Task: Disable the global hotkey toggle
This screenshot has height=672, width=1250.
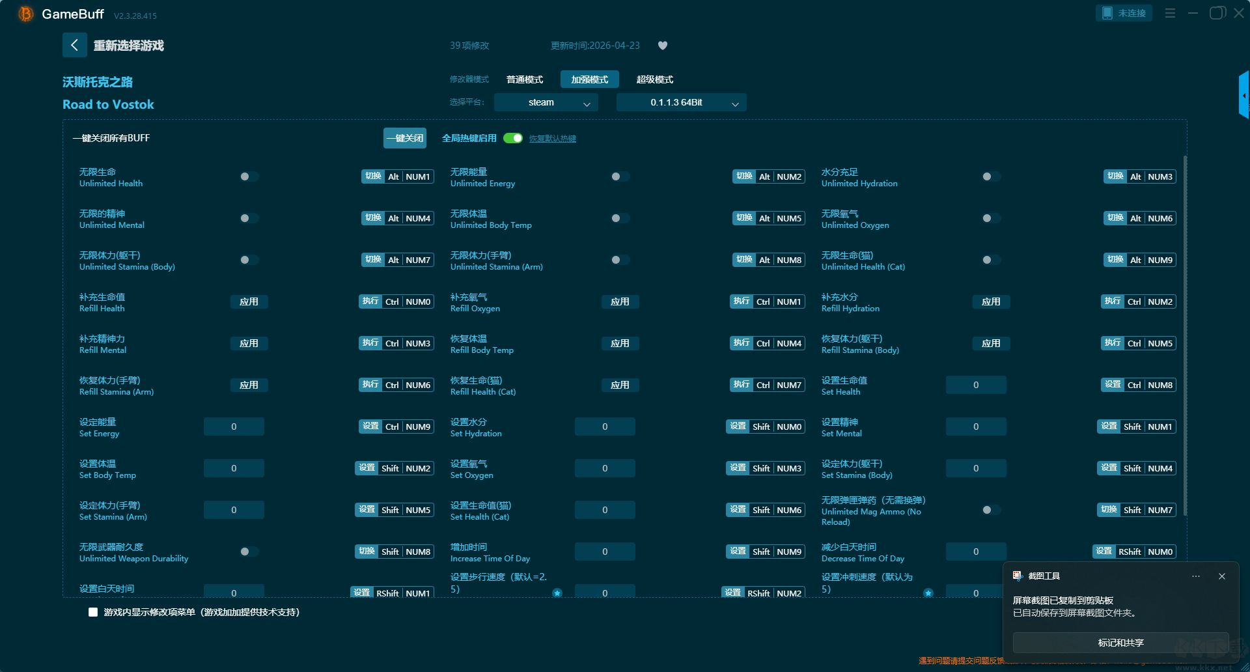Action: (x=513, y=138)
